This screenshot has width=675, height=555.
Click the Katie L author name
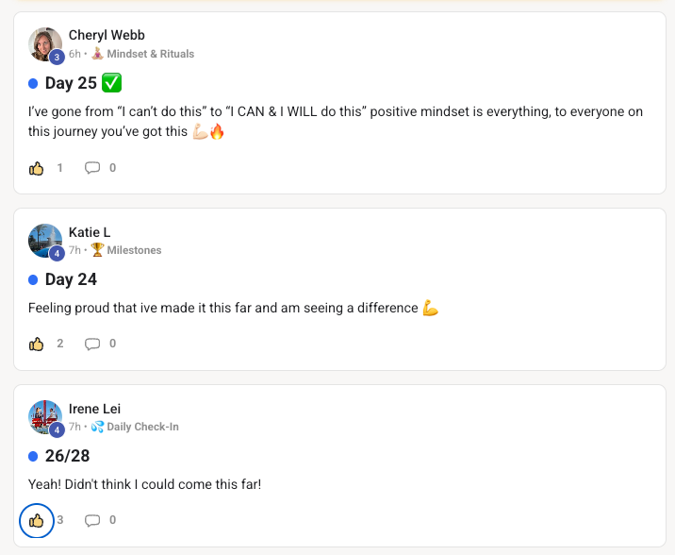(x=90, y=232)
